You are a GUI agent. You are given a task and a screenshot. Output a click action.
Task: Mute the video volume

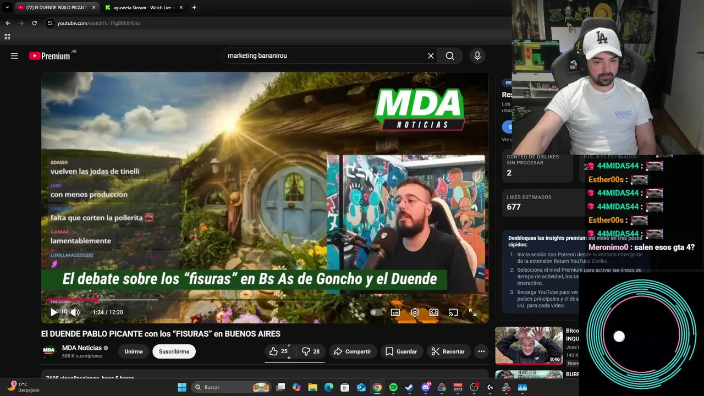point(75,312)
